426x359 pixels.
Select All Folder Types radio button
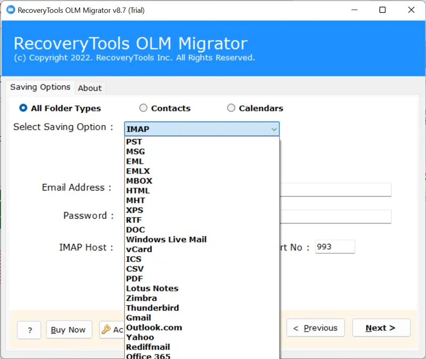point(23,108)
